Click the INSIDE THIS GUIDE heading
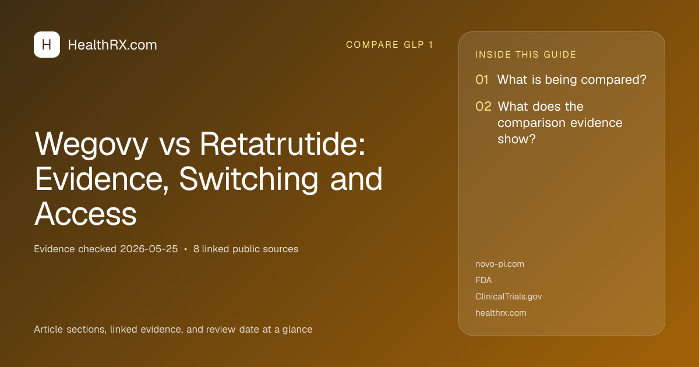Image resolution: width=699 pixels, height=367 pixels. pos(526,55)
